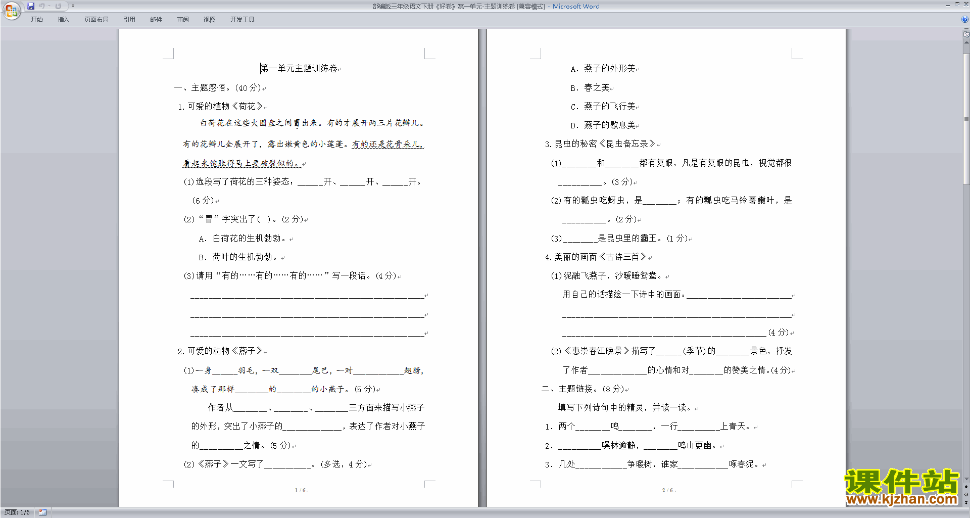Open the Select Browse Object circle button

966,495
